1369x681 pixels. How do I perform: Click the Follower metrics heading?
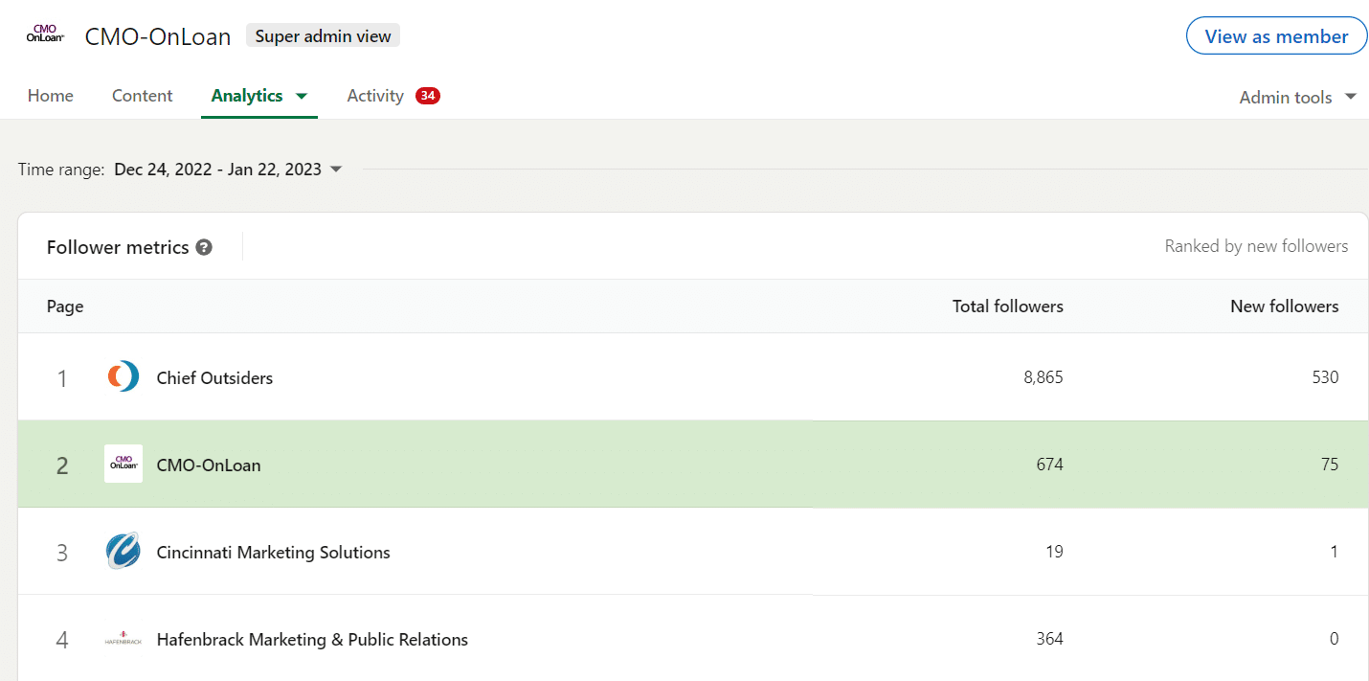(118, 247)
